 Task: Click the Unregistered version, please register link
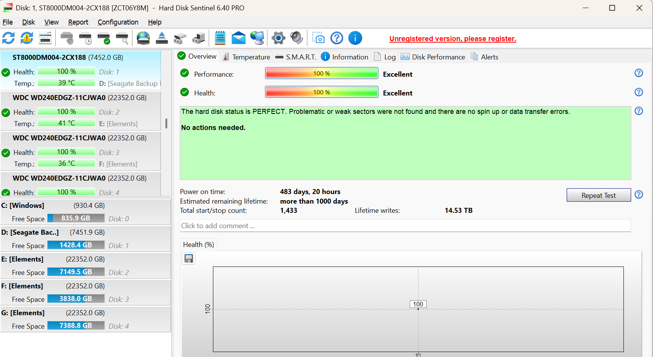[453, 39]
